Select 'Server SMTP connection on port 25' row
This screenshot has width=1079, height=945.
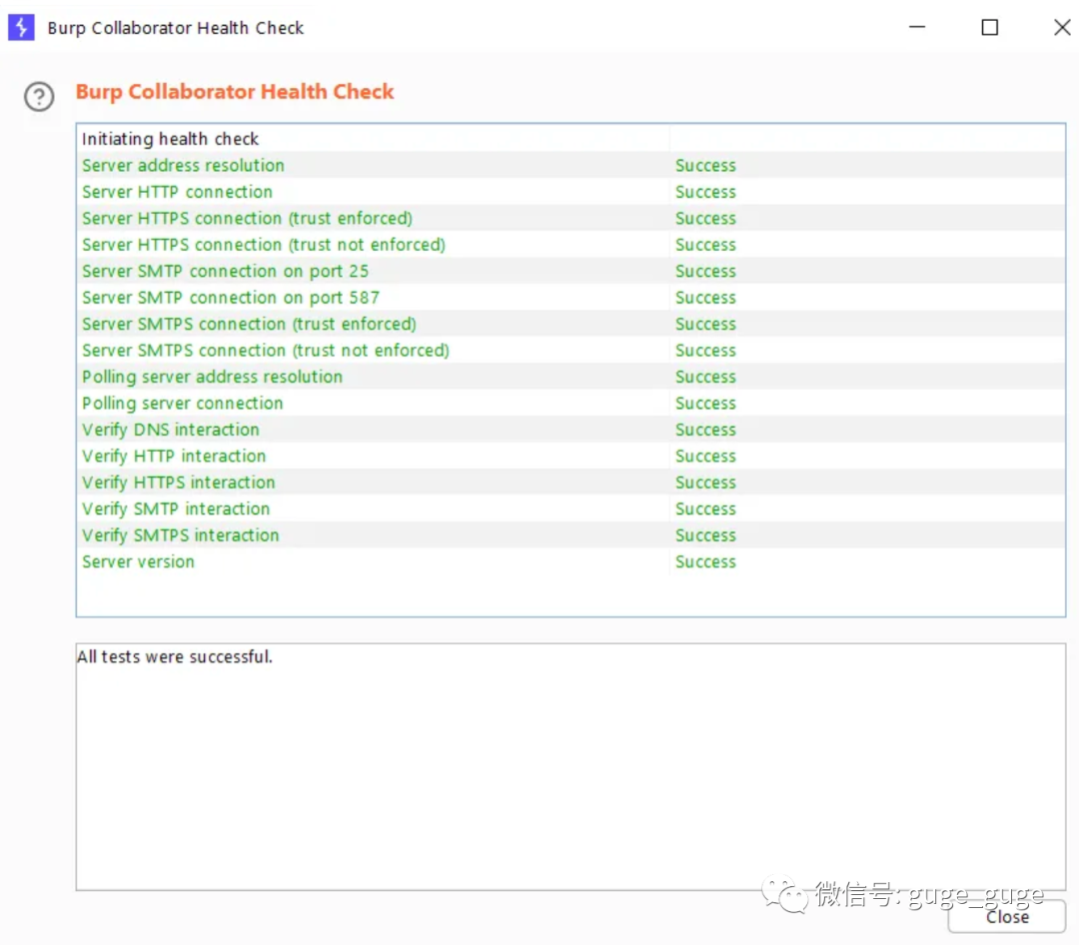[x=570, y=271]
